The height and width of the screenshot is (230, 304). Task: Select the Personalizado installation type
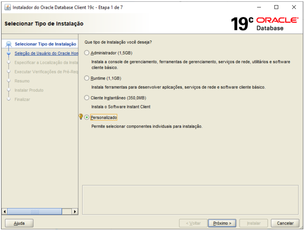[87, 117]
